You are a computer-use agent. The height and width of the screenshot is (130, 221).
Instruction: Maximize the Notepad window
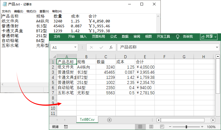click(142, 4)
